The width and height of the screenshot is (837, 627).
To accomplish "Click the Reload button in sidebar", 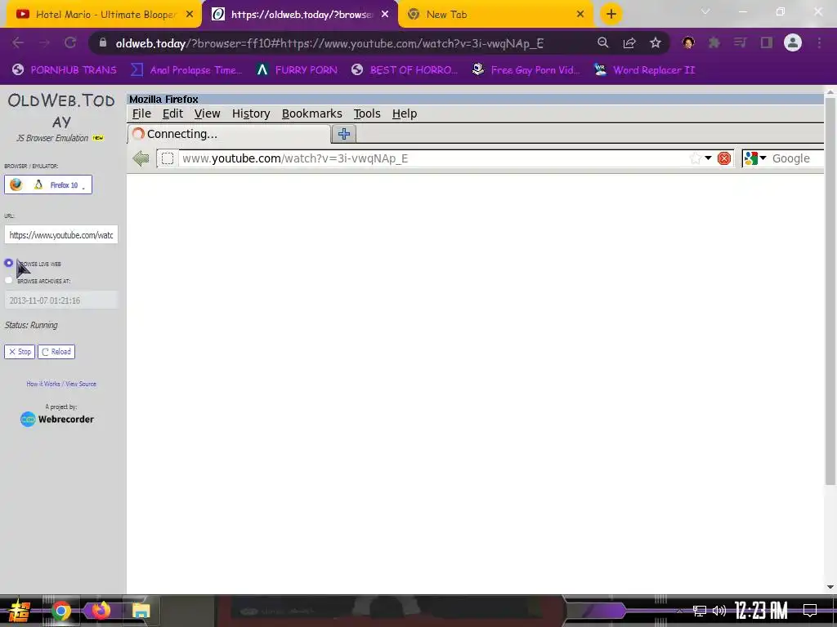I will [x=56, y=352].
